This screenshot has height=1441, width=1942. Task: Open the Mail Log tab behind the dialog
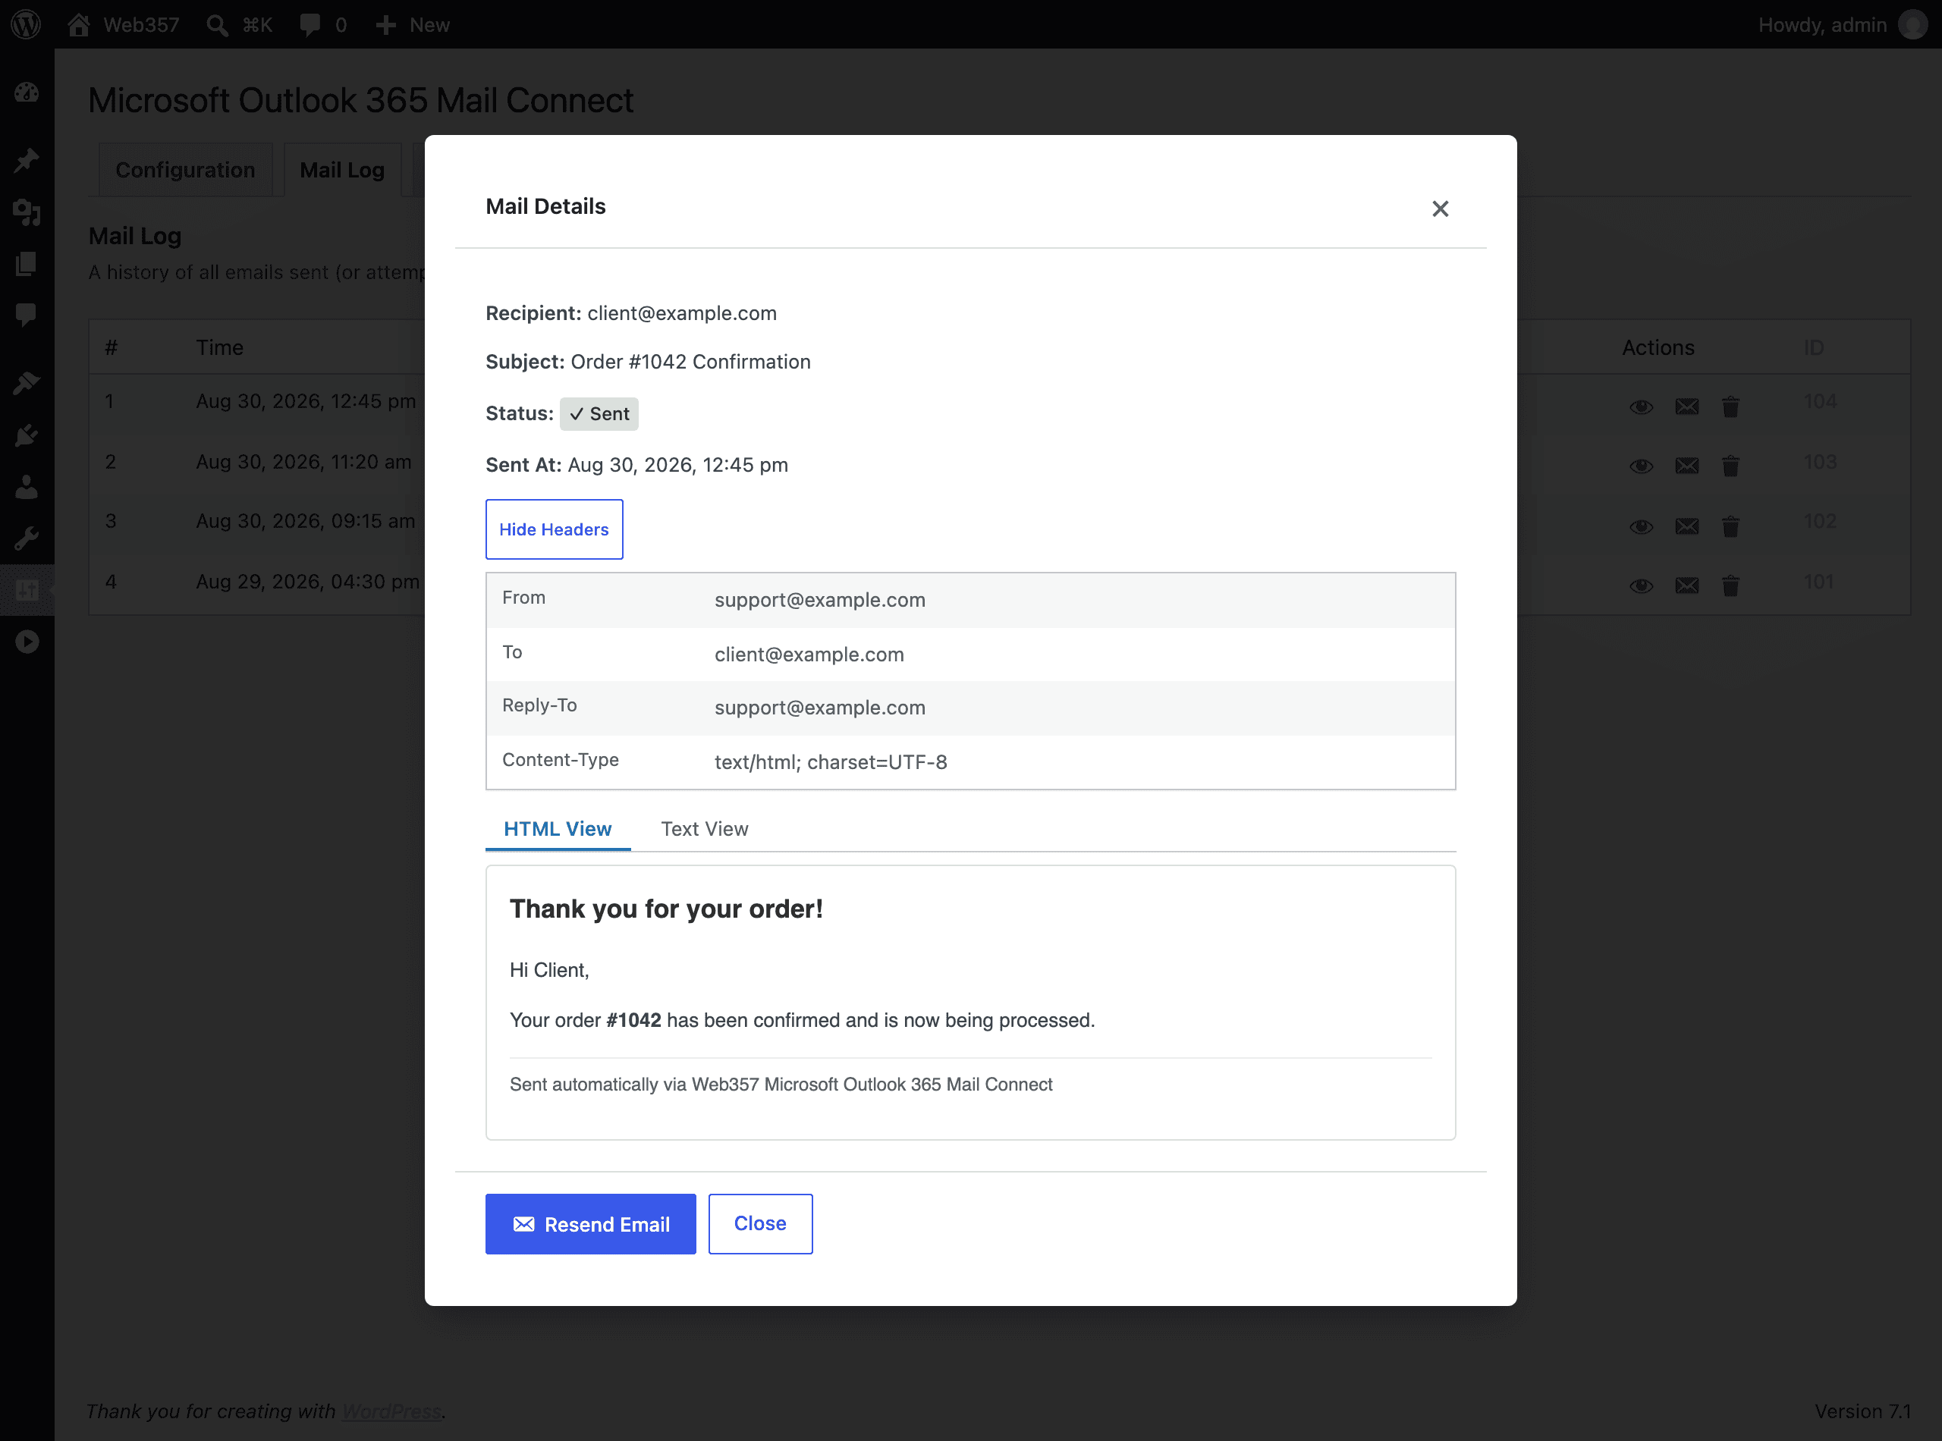pos(342,170)
